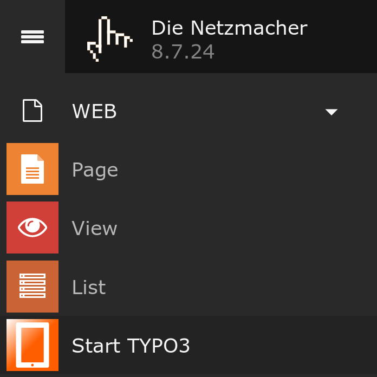Open the orange Page module icon
377x377 pixels.
click(x=32, y=169)
